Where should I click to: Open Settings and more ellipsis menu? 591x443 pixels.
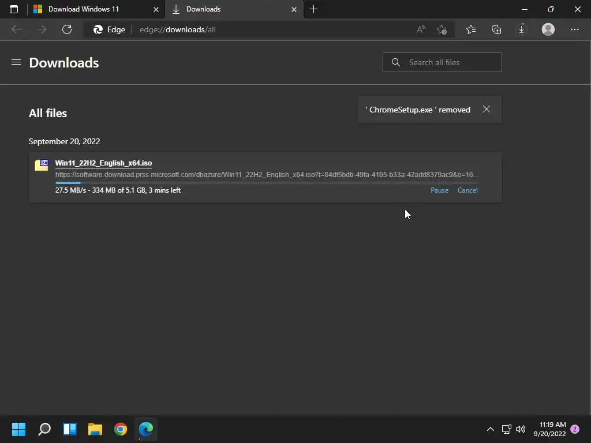[574, 29]
